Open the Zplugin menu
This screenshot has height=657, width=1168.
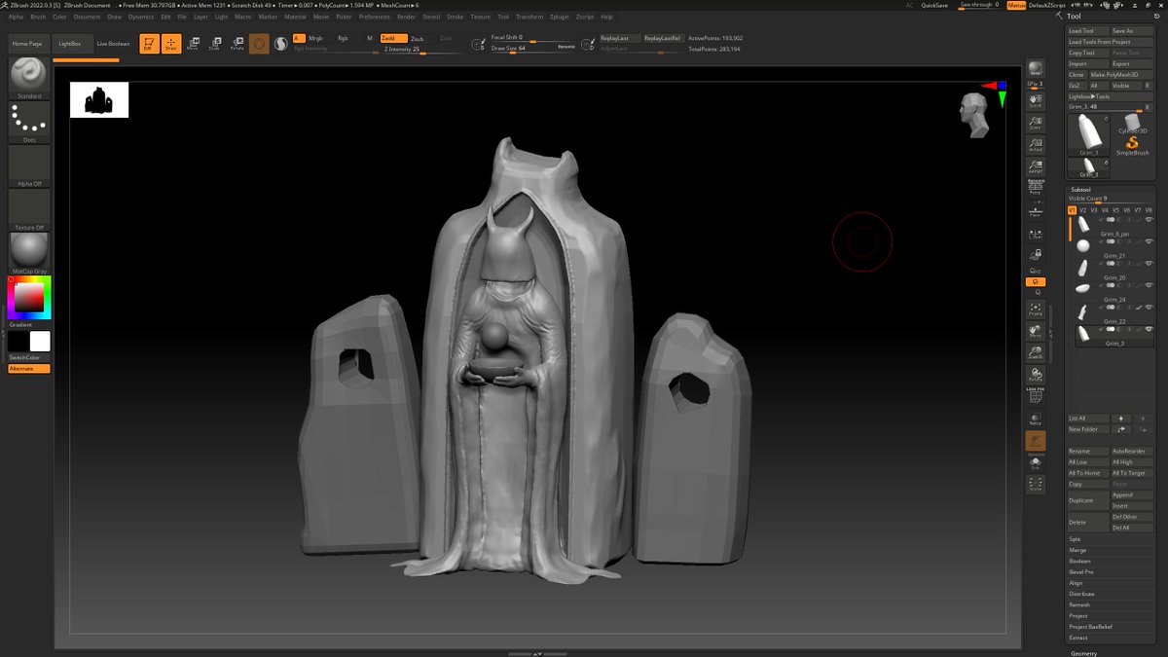[559, 17]
